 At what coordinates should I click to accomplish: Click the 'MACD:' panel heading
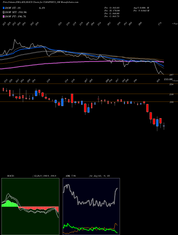point(11,176)
